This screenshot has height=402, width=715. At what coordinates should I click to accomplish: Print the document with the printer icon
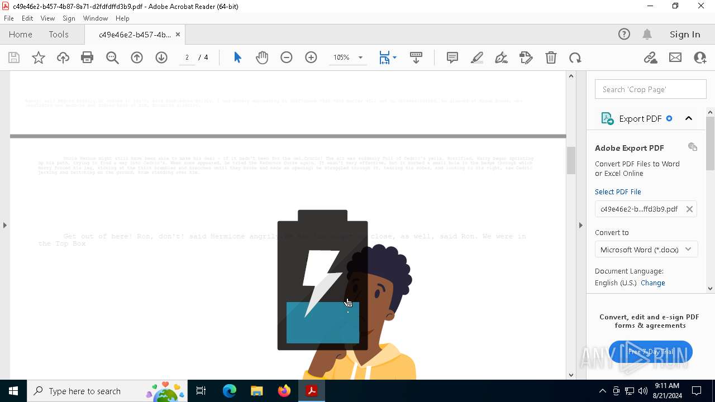[x=87, y=58]
